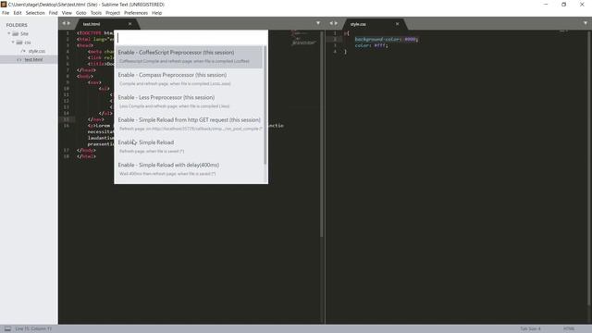Choose Enable Compass Preprocessor (this session)

[189, 80]
